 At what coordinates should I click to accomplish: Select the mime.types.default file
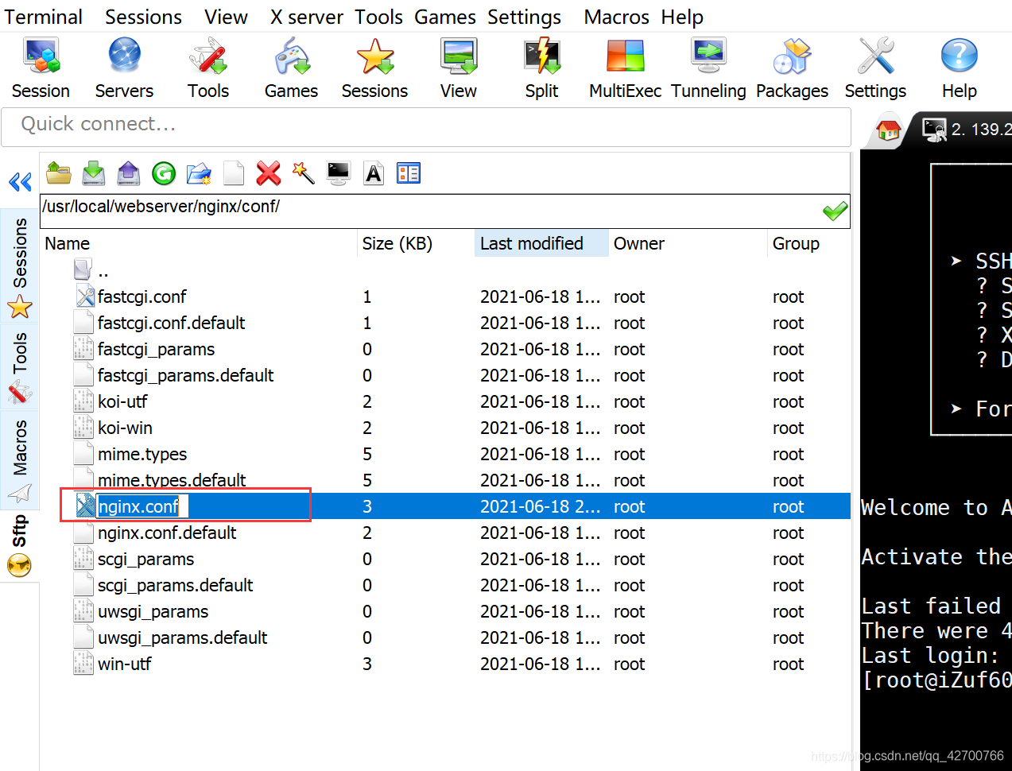(445, 480)
